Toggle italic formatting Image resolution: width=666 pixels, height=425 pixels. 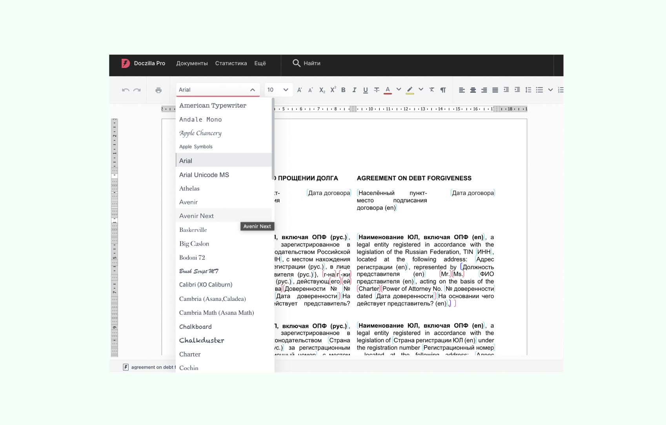(354, 90)
